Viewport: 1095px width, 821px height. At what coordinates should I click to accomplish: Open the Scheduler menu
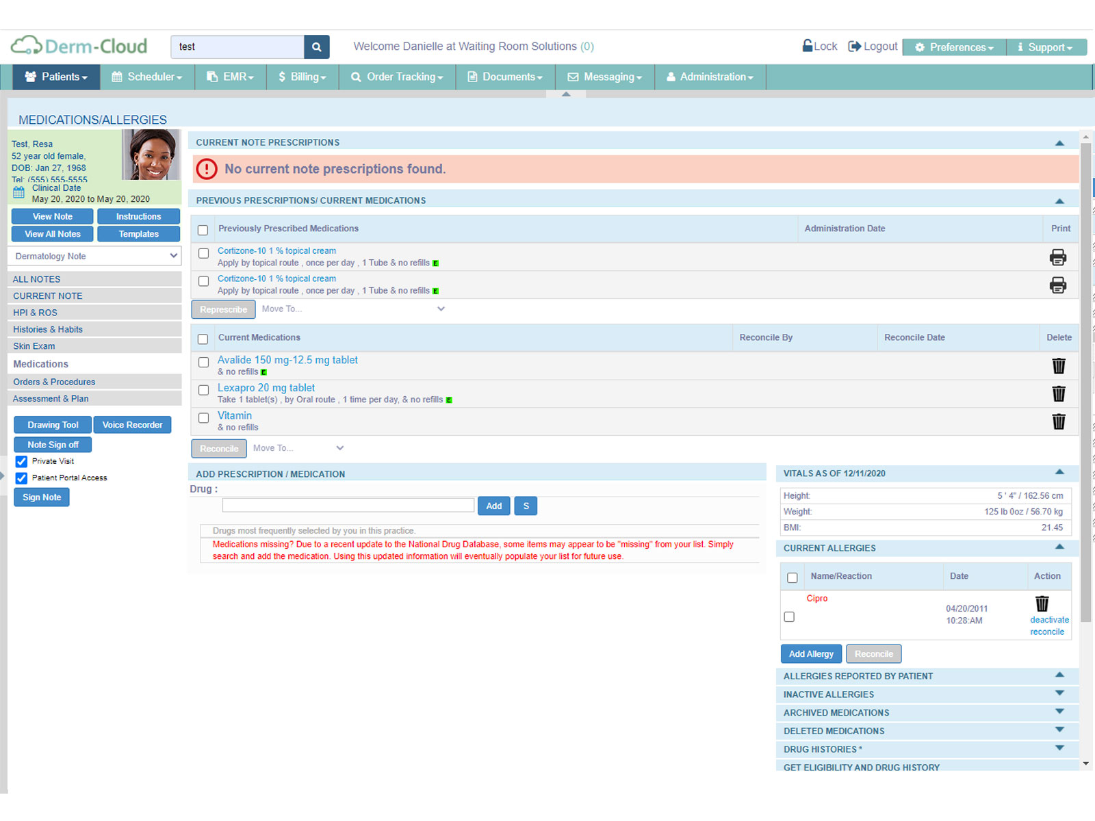pos(147,77)
